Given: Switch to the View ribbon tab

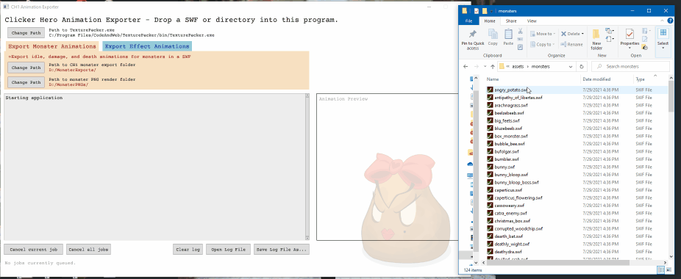Looking at the screenshot, I should tap(532, 21).
